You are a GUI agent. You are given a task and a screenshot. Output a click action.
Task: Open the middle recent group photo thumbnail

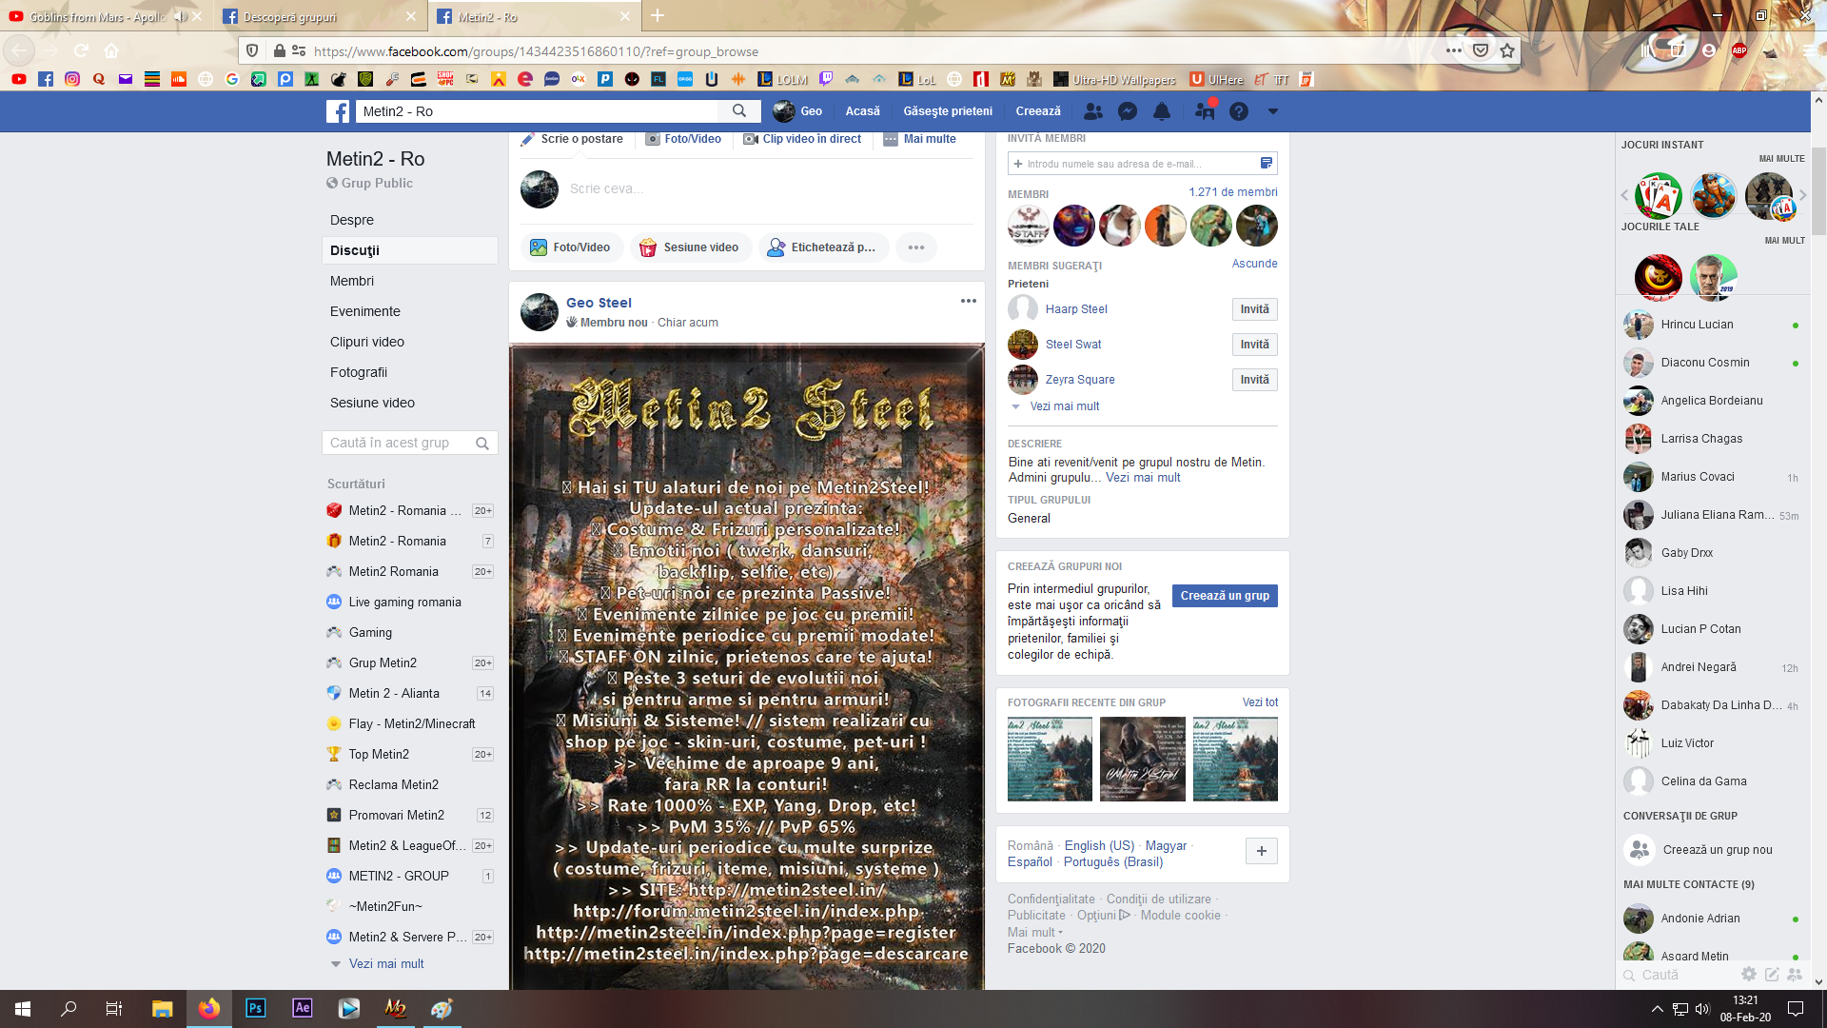pyautogui.click(x=1142, y=759)
